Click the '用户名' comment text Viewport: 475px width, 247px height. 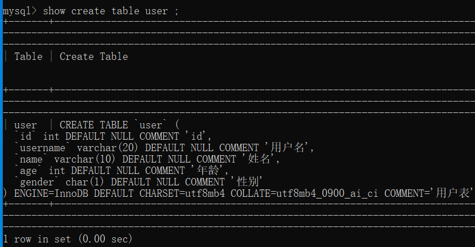(289, 148)
